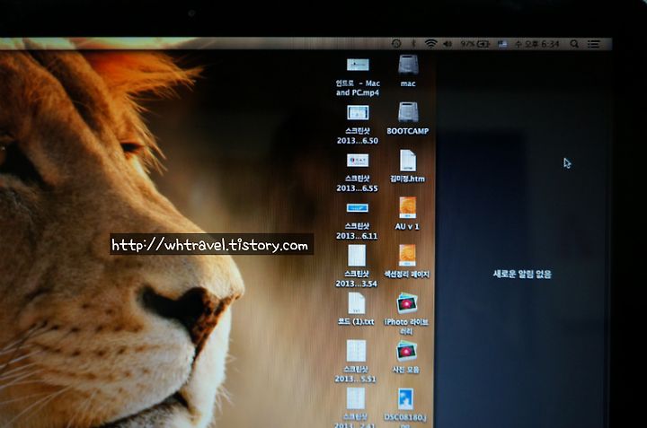This screenshot has height=428, width=647.
Task: Select the 'iPhoto 라이브러리' icon
Action: (x=406, y=303)
